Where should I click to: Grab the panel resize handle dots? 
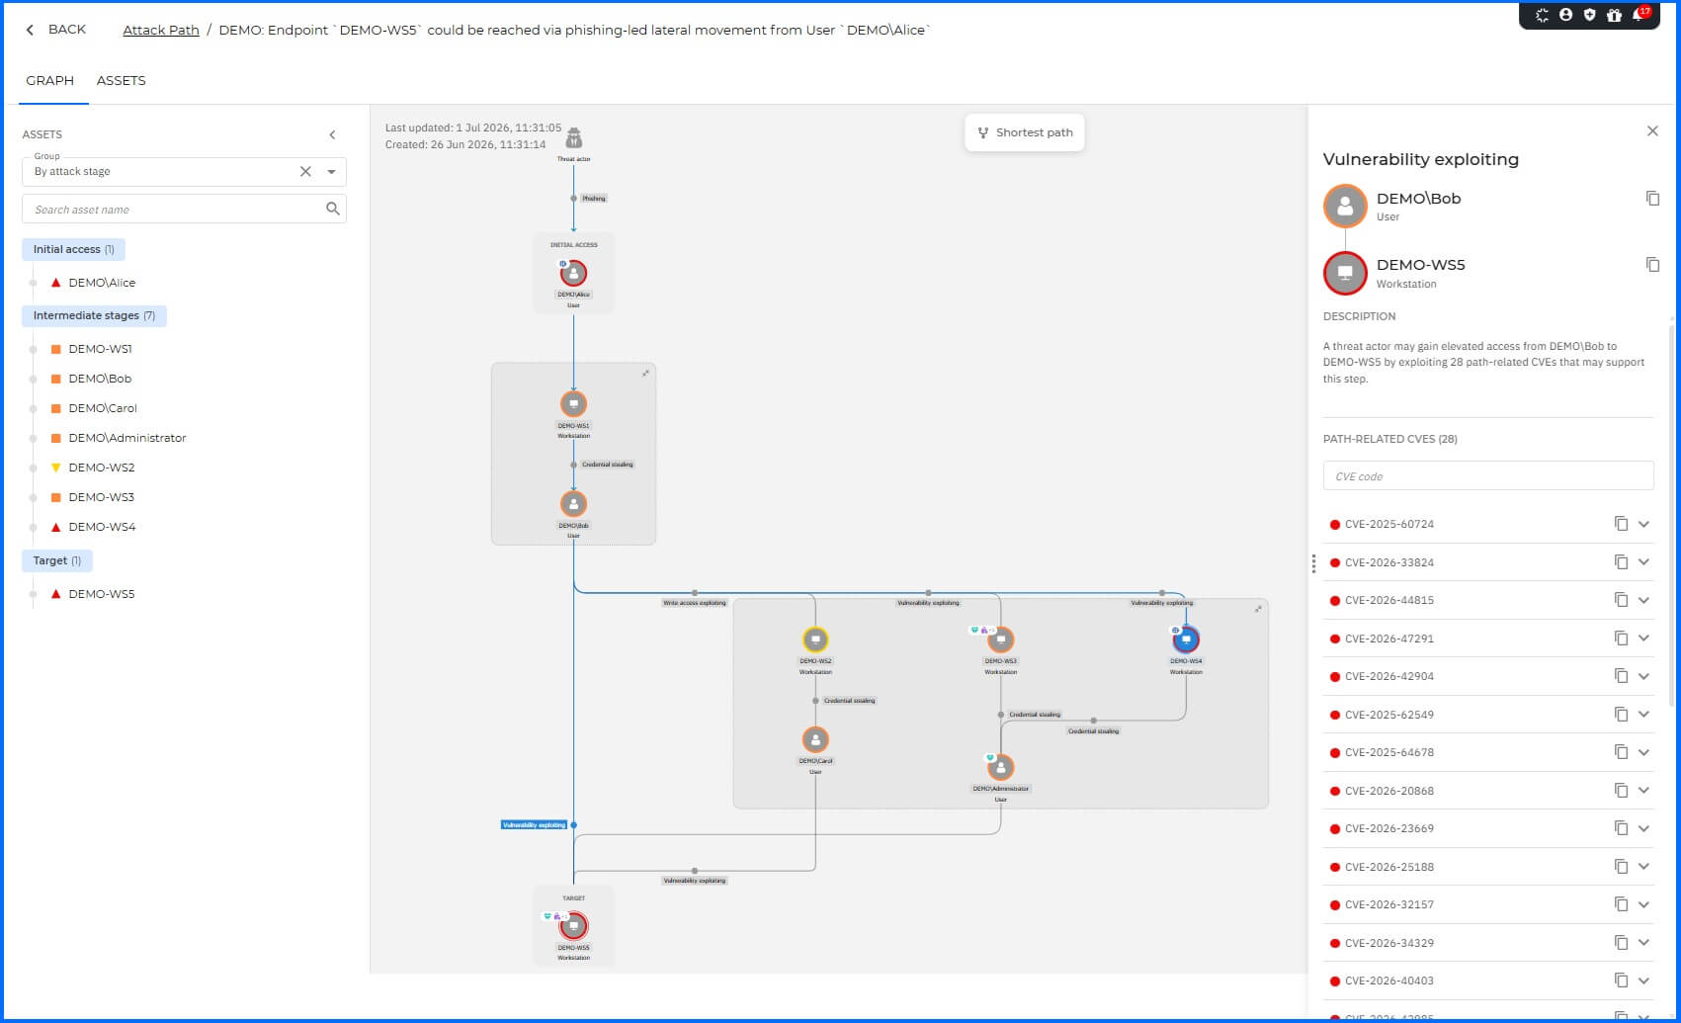(x=1313, y=563)
